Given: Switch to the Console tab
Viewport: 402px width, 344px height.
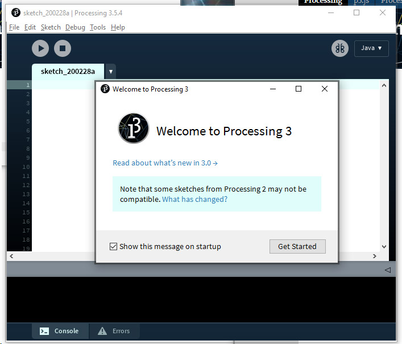Looking at the screenshot, I should pos(60,331).
